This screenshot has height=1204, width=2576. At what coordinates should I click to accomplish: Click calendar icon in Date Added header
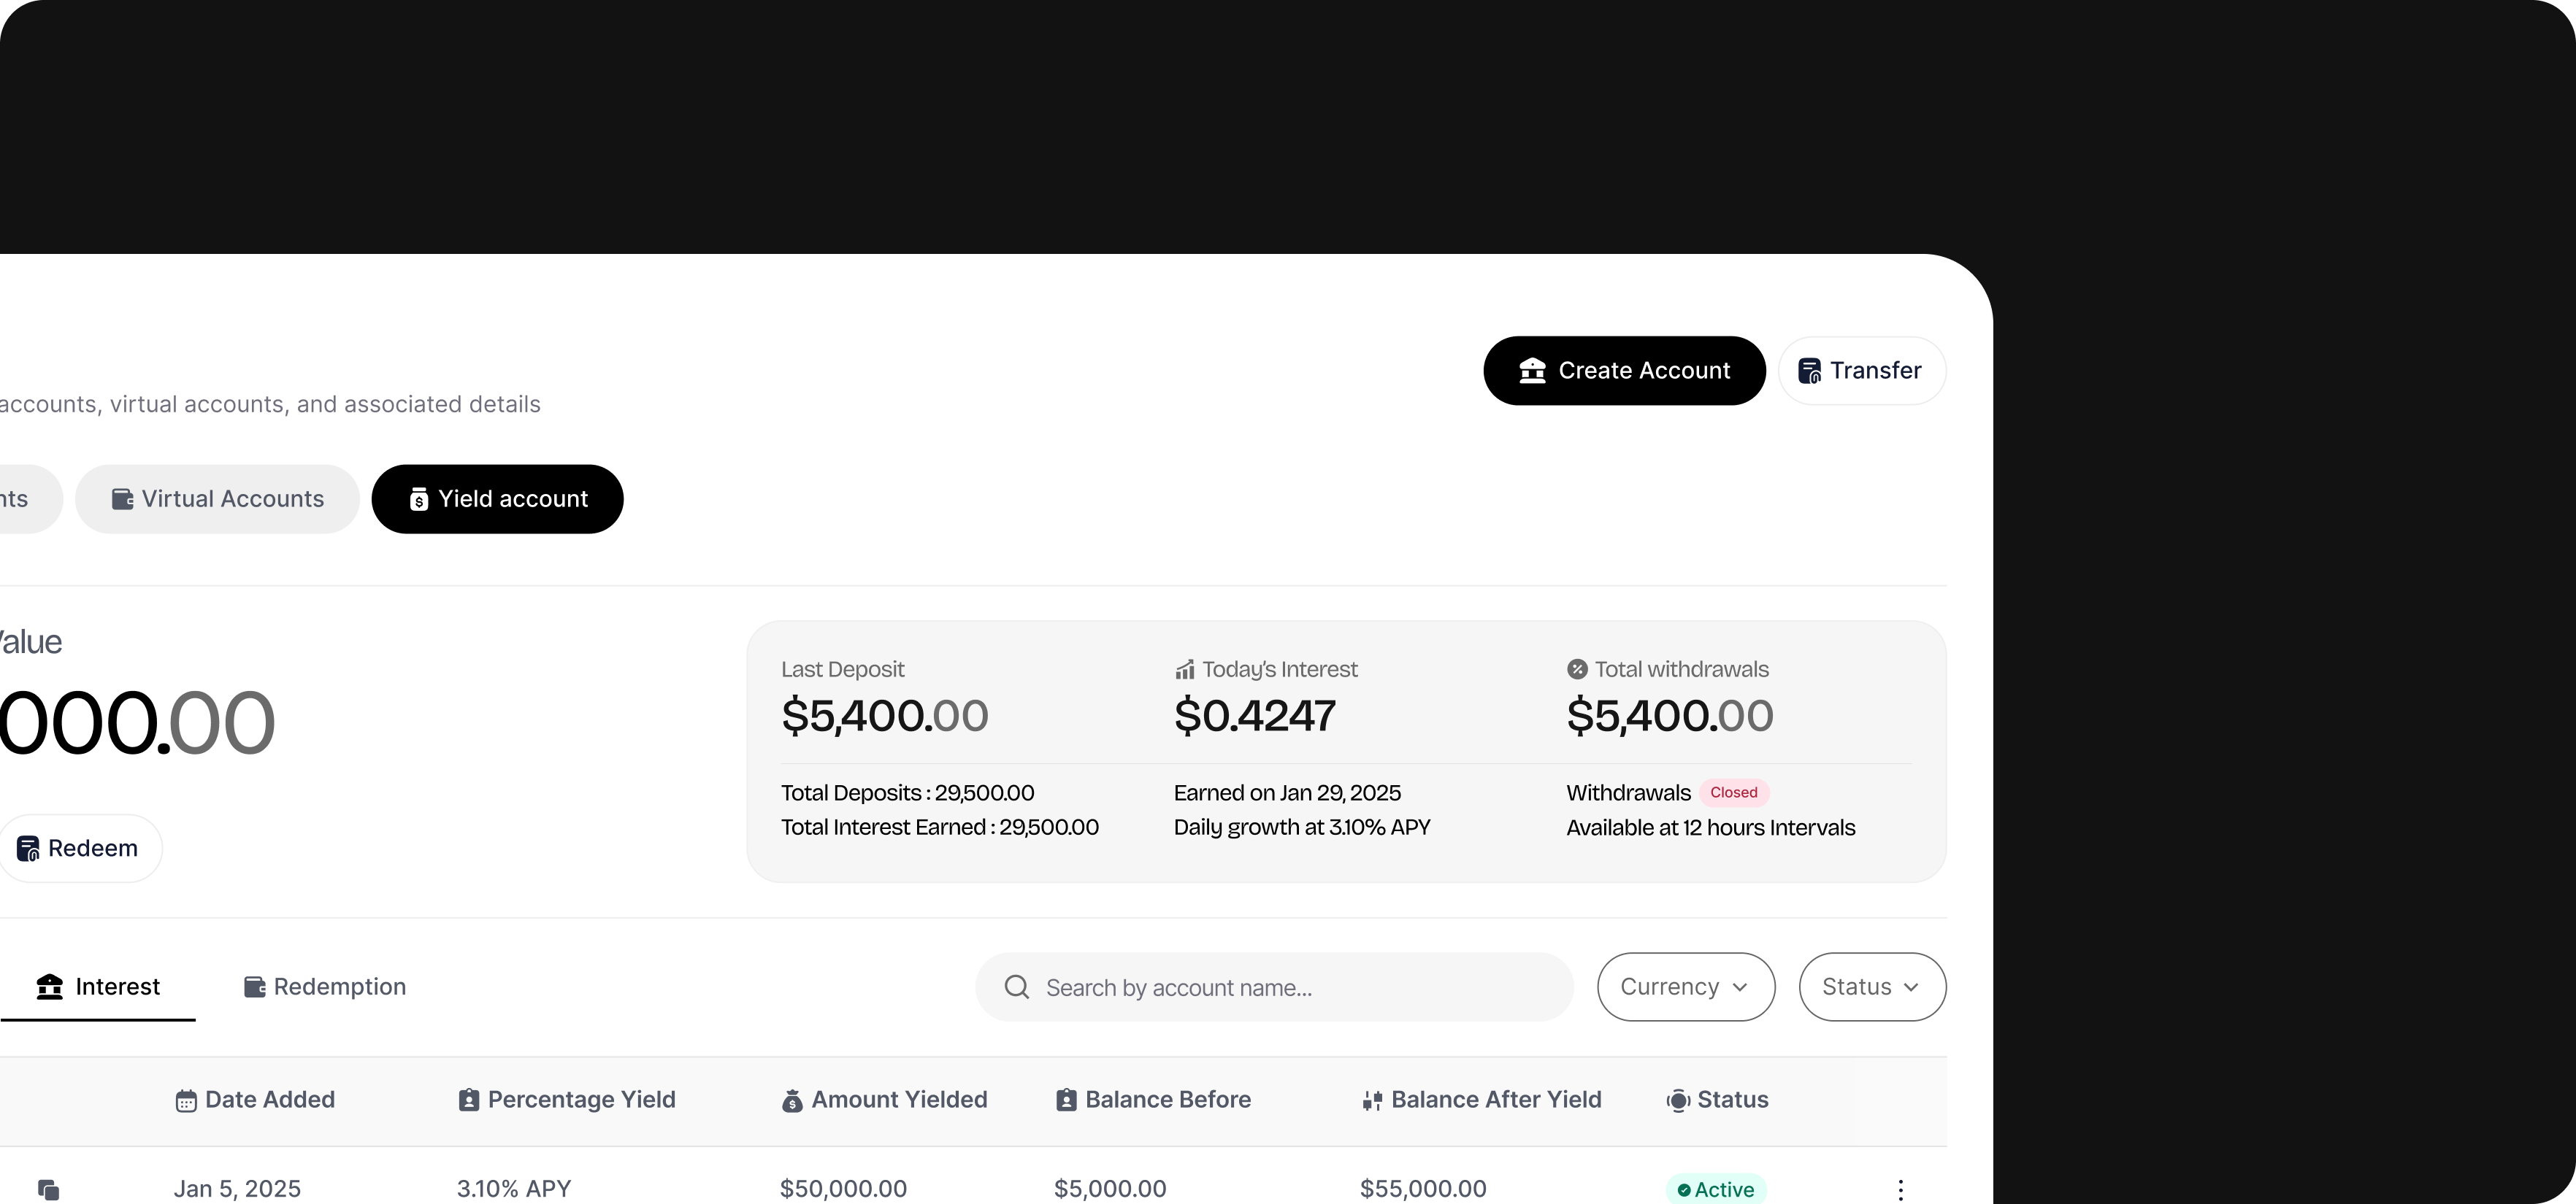pyautogui.click(x=186, y=1101)
